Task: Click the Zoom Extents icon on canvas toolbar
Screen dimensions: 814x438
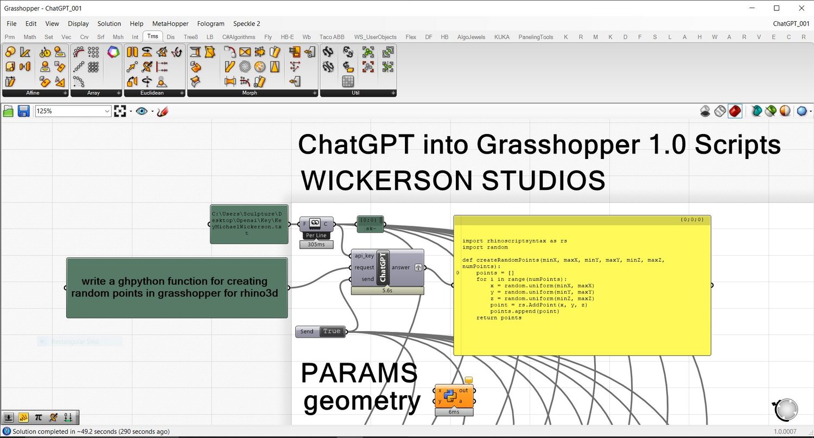Action: click(120, 111)
